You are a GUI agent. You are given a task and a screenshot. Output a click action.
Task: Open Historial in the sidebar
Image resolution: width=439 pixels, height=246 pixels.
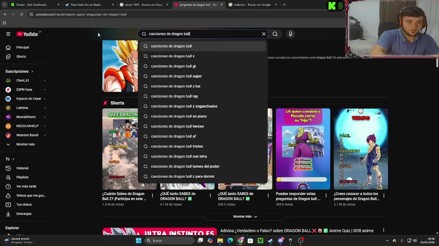pos(23,168)
